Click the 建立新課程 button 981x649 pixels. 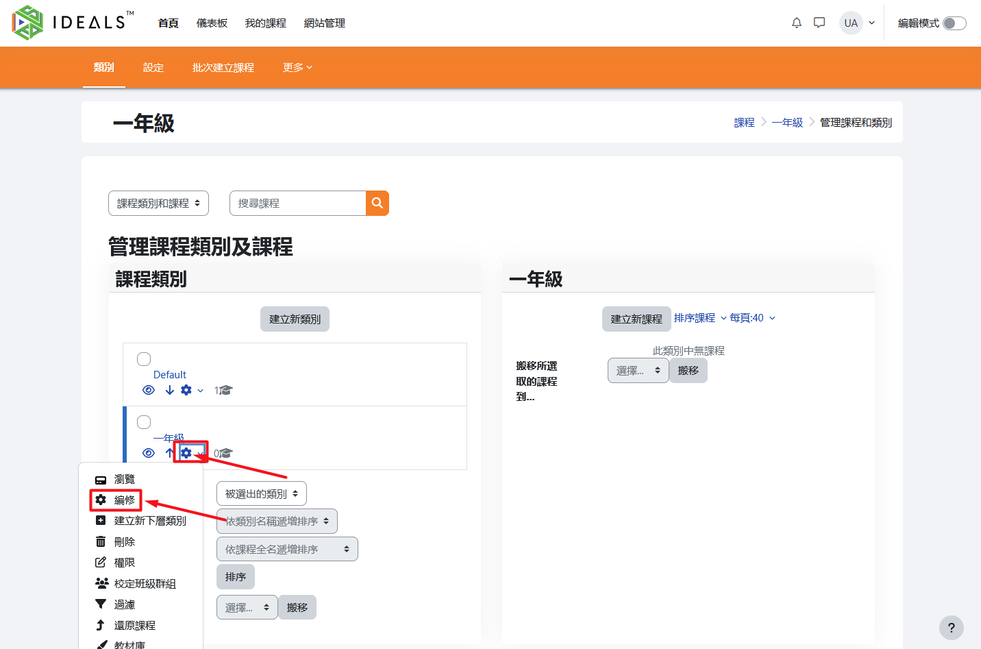click(x=636, y=319)
